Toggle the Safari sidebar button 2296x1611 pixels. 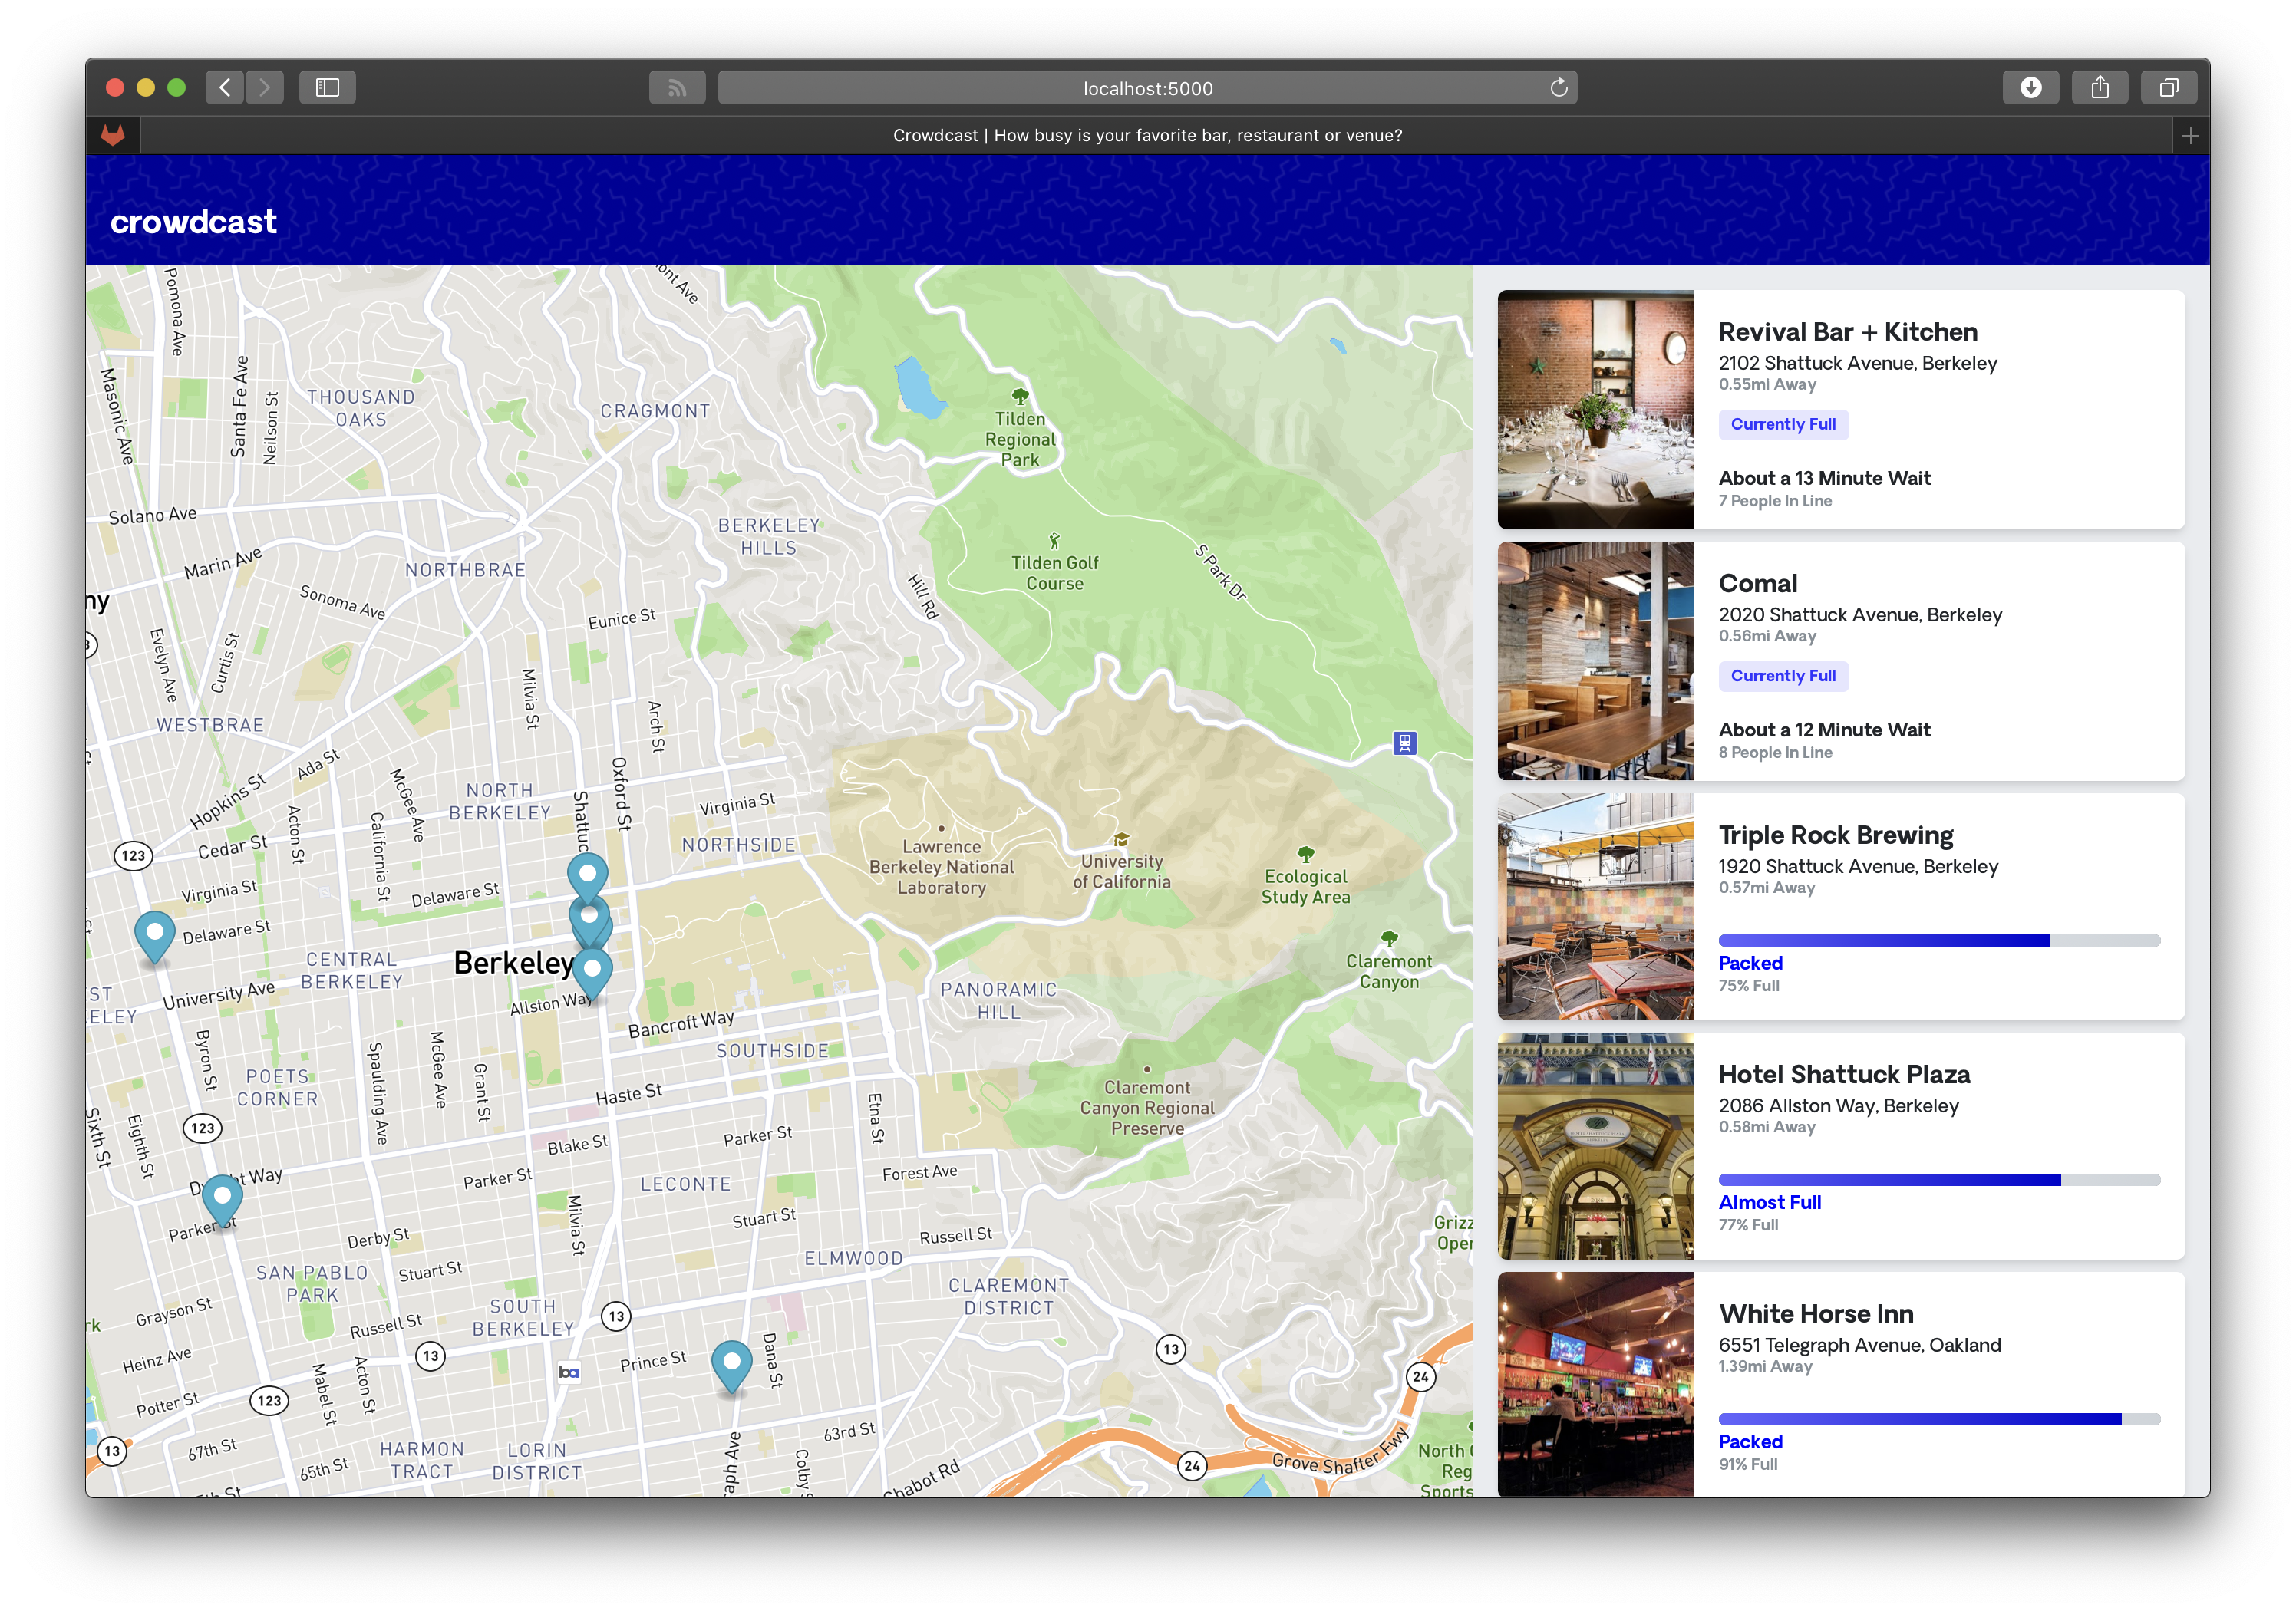327,88
